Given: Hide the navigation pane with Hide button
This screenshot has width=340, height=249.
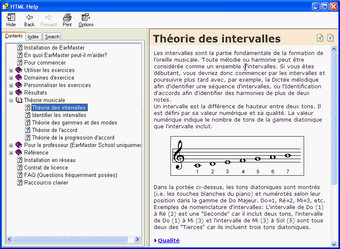Looking at the screenshot, I should tap(11, 20).
